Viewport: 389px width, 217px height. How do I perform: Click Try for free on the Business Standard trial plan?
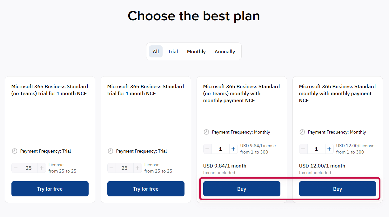click(x=146, y=188)
